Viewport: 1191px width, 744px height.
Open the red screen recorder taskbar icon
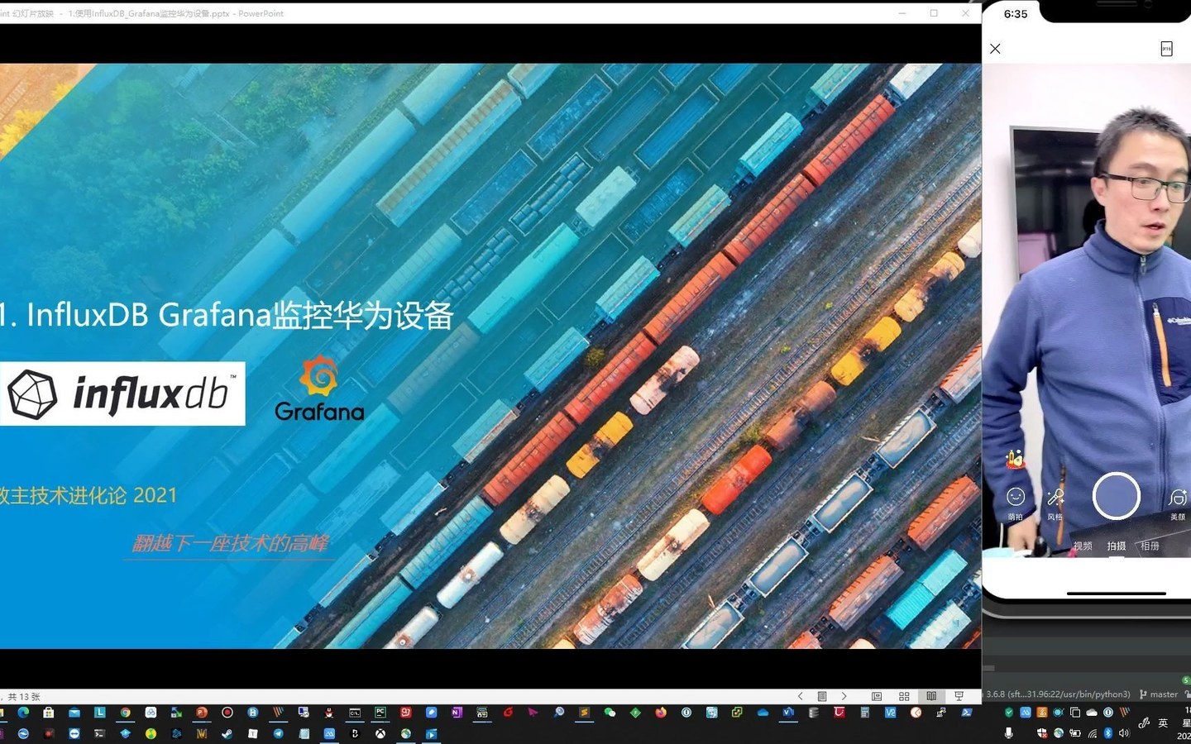click(x=227, y=712)
